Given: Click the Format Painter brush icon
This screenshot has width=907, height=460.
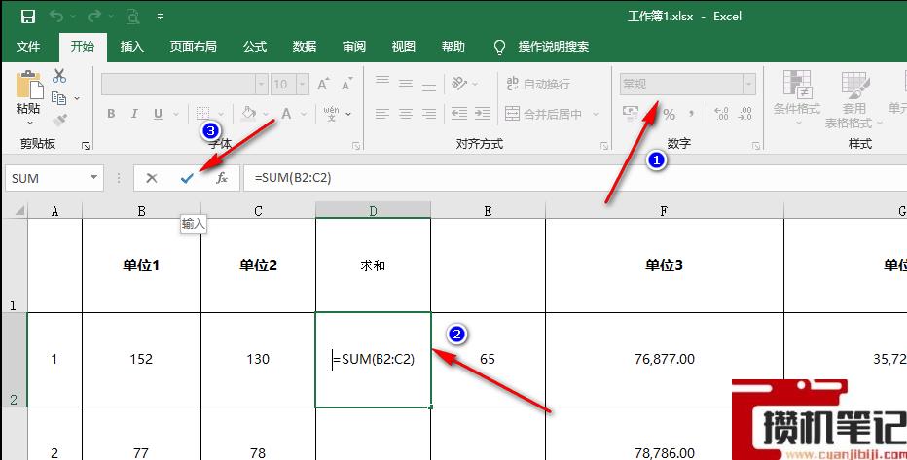Looking at the screenshot, I should (59, 121).
